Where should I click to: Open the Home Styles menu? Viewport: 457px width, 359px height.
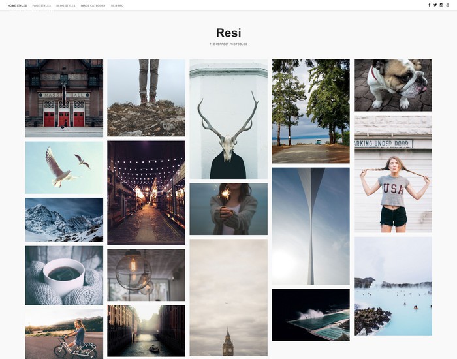click(17, 5)
